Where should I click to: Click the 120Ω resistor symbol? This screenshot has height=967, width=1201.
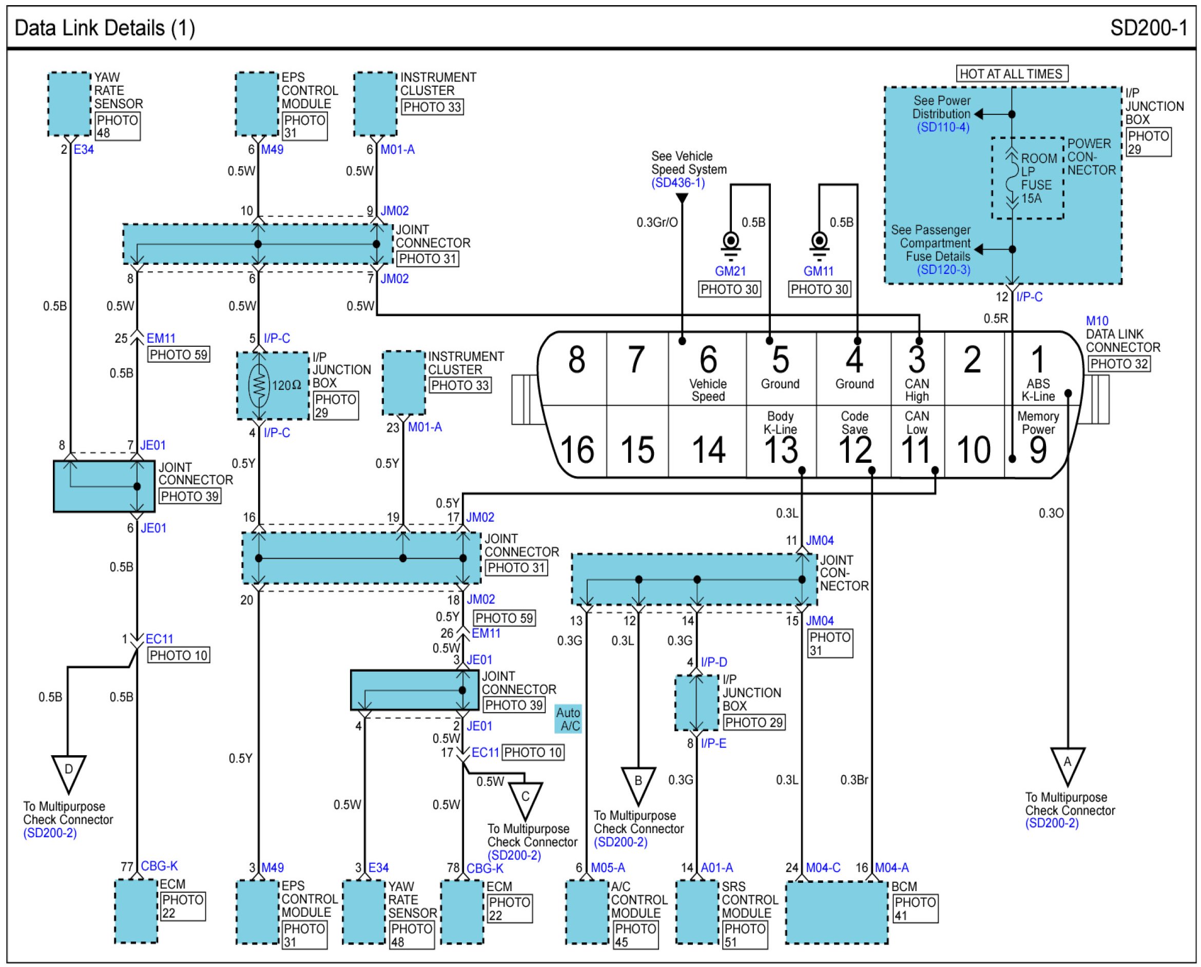[259, 385]
